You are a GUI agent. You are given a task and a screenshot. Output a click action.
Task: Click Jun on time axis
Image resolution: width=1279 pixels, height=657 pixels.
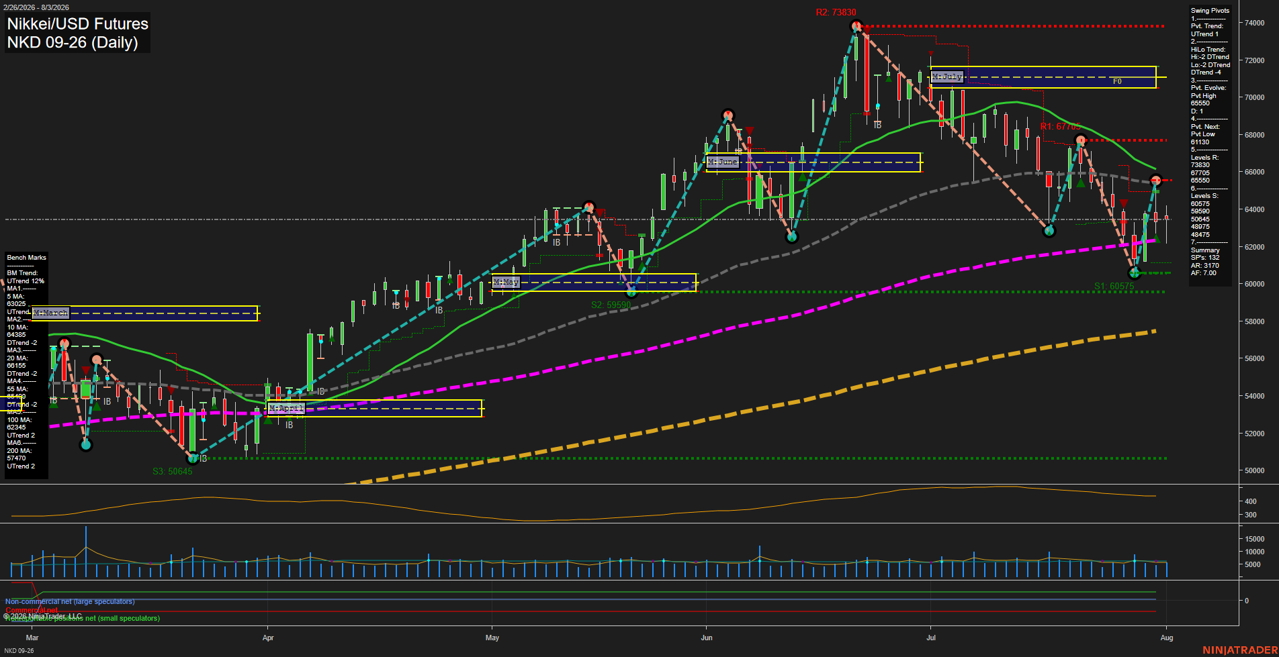[x=707, y=638]
